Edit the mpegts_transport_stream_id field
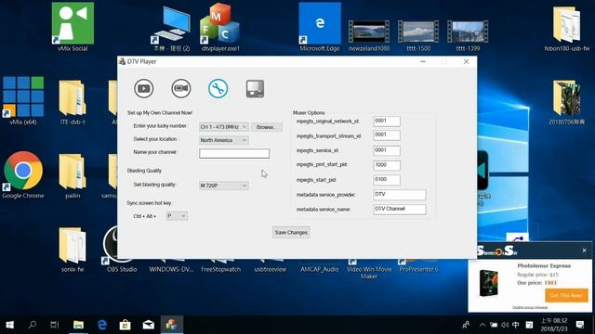Screen dimensions: 595x334 click(x=387, y=135)
